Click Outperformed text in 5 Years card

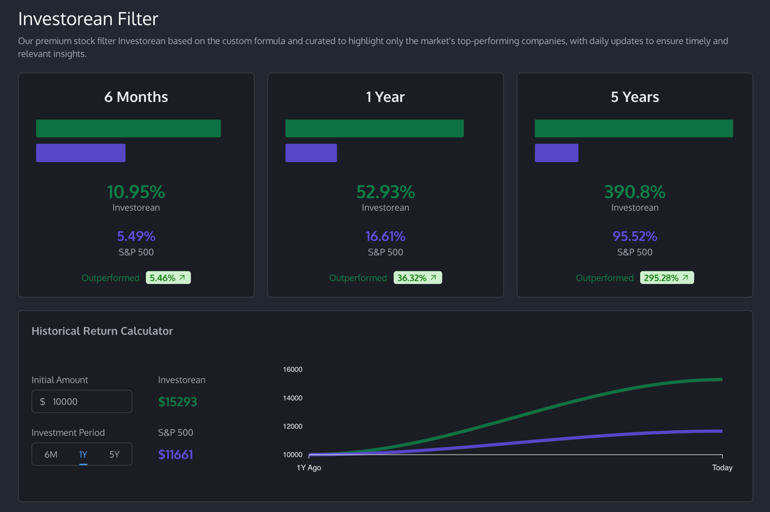click(605, 278)
